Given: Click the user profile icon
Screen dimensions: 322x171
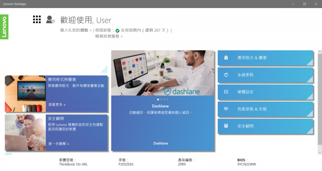Looking at the screenshot, I should tap(50, 20).
